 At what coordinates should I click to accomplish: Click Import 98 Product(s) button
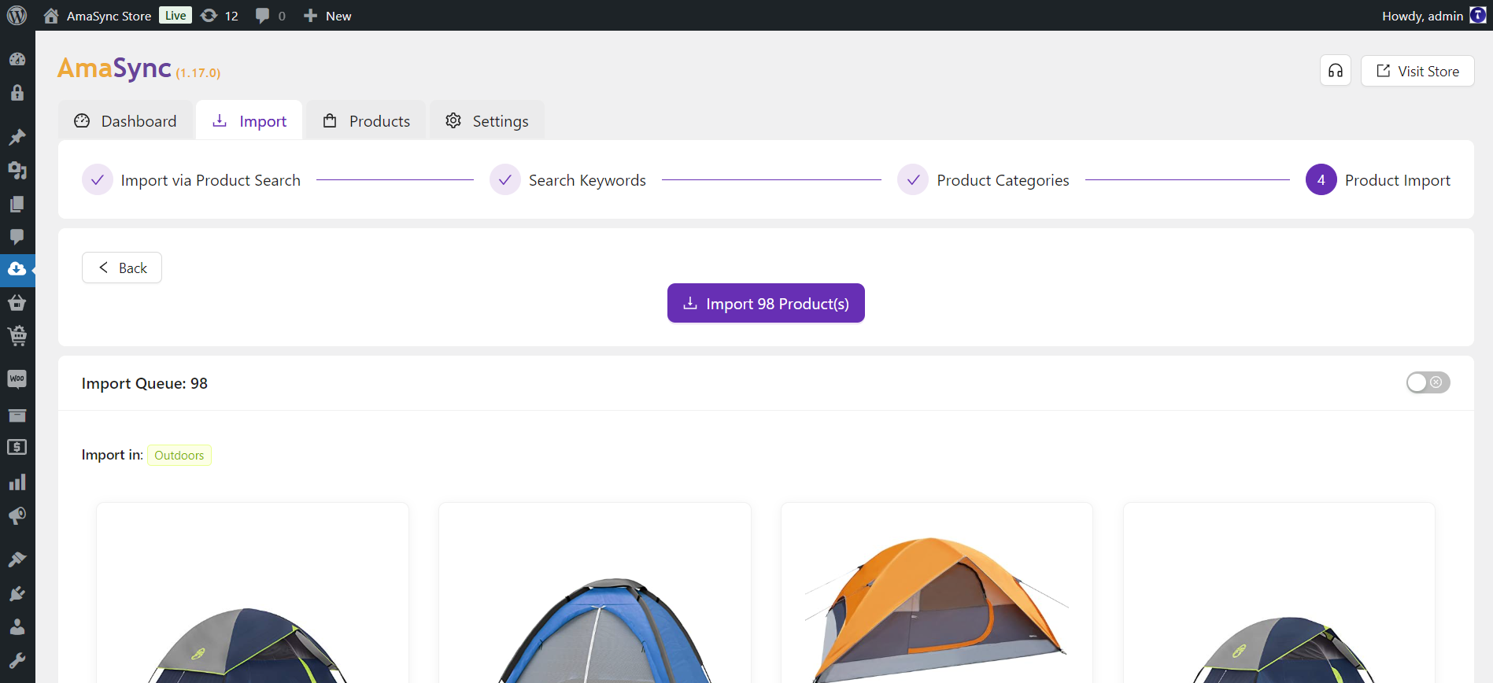(x=766, y=303)
